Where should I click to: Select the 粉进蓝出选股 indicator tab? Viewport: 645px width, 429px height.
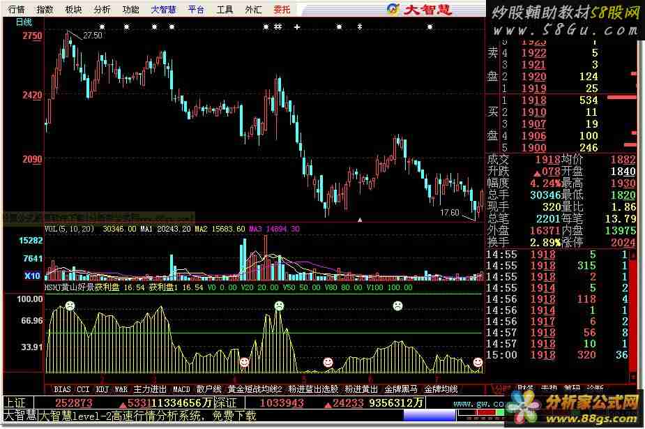314,389
